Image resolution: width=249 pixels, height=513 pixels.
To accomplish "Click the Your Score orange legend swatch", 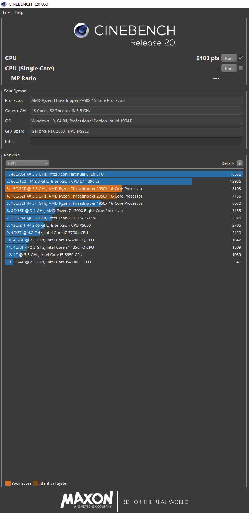I will point(8,483).
